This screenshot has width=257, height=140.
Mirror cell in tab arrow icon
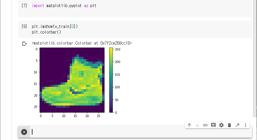(237, 125)
